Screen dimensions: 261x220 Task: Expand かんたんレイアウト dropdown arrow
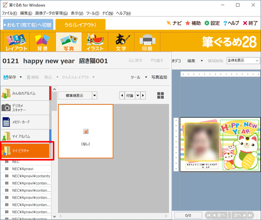[93, 77]
